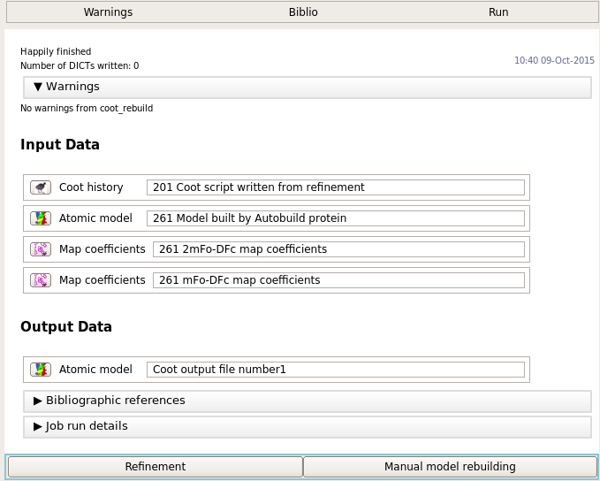Click the 2mFo-DFc map coefficients icon
The image size is (600, 481).
40,249
